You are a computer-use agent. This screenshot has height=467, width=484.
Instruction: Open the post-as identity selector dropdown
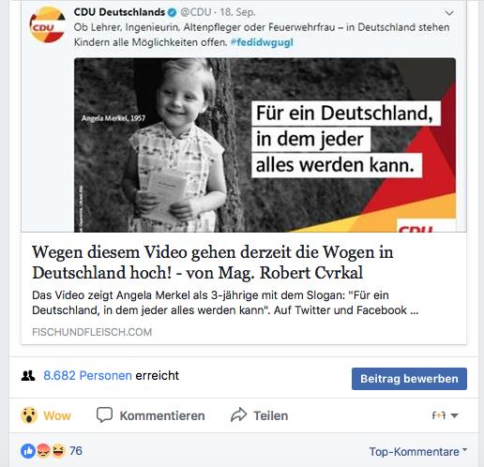click(x=445, y=415)
